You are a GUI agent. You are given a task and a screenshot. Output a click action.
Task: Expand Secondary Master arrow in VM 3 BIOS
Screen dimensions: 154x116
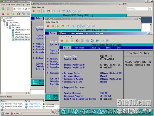point(62,79)
